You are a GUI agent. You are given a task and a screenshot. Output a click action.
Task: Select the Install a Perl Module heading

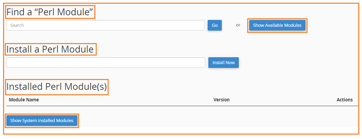click(x=50, y=49)
